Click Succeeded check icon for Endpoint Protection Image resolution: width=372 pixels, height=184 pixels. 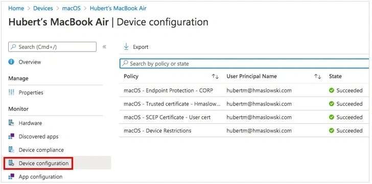coord(332,90)
